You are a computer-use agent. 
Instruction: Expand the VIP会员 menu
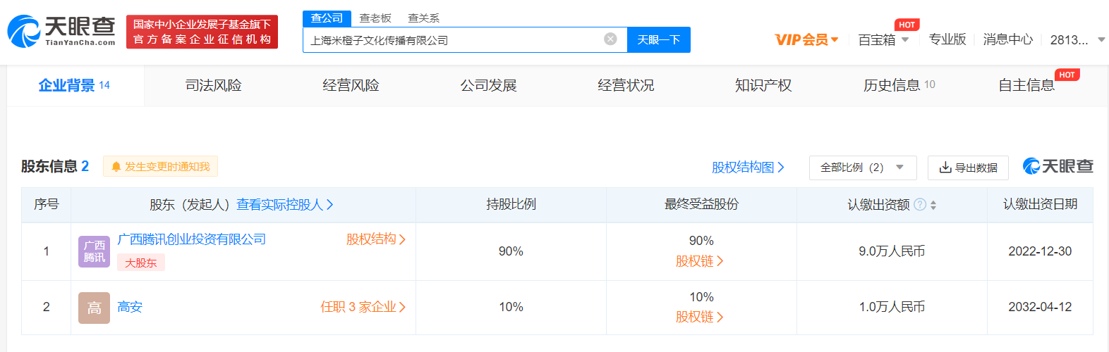click(806, 39)
